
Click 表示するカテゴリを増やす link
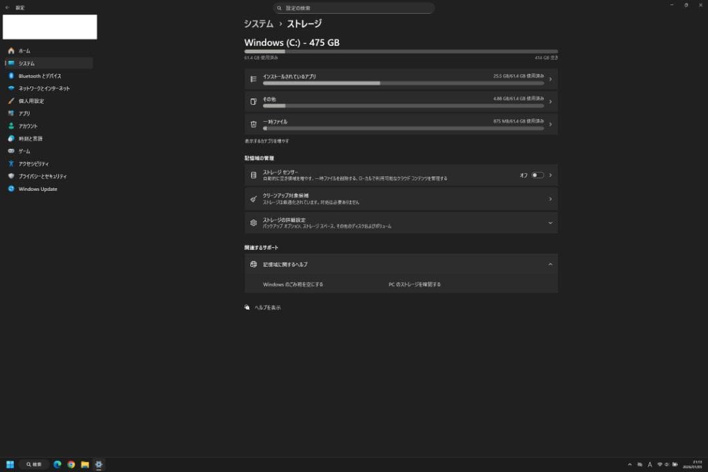tap(266, 141)
